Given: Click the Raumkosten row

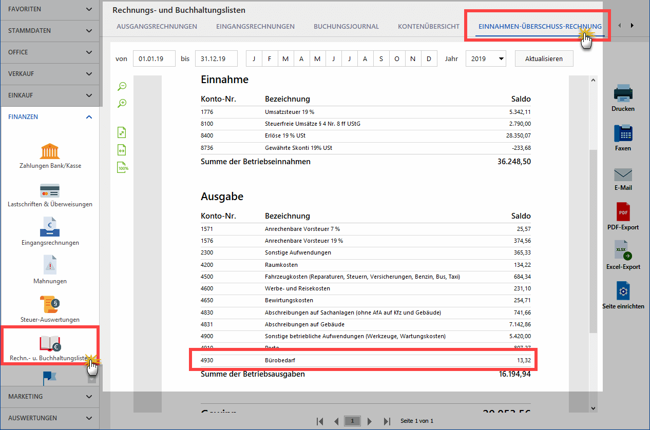Looking at the screenshot, I should [366, 264].
